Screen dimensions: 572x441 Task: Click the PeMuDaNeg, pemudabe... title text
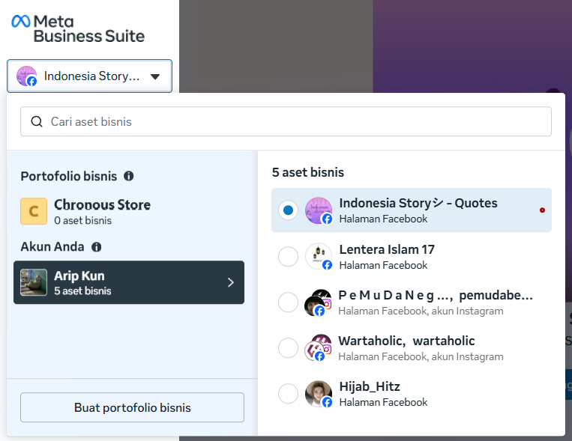[x=436, y=295]
